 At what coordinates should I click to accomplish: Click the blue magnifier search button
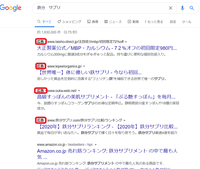coord(192,8)
